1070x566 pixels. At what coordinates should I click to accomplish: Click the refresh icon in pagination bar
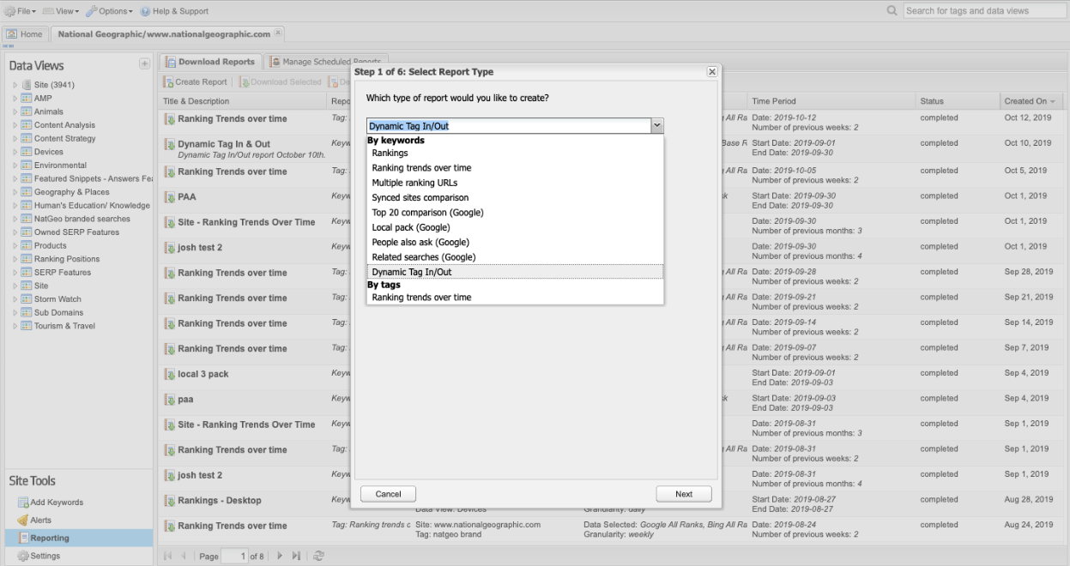tap(318, 556)
